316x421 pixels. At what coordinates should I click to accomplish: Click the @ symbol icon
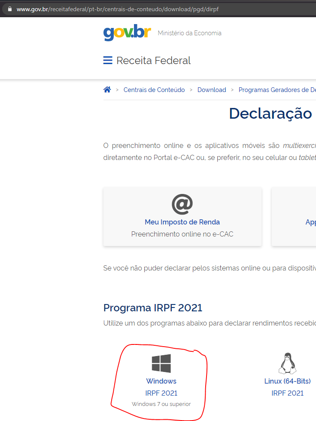pyautogui.click(x=182, y=204)
